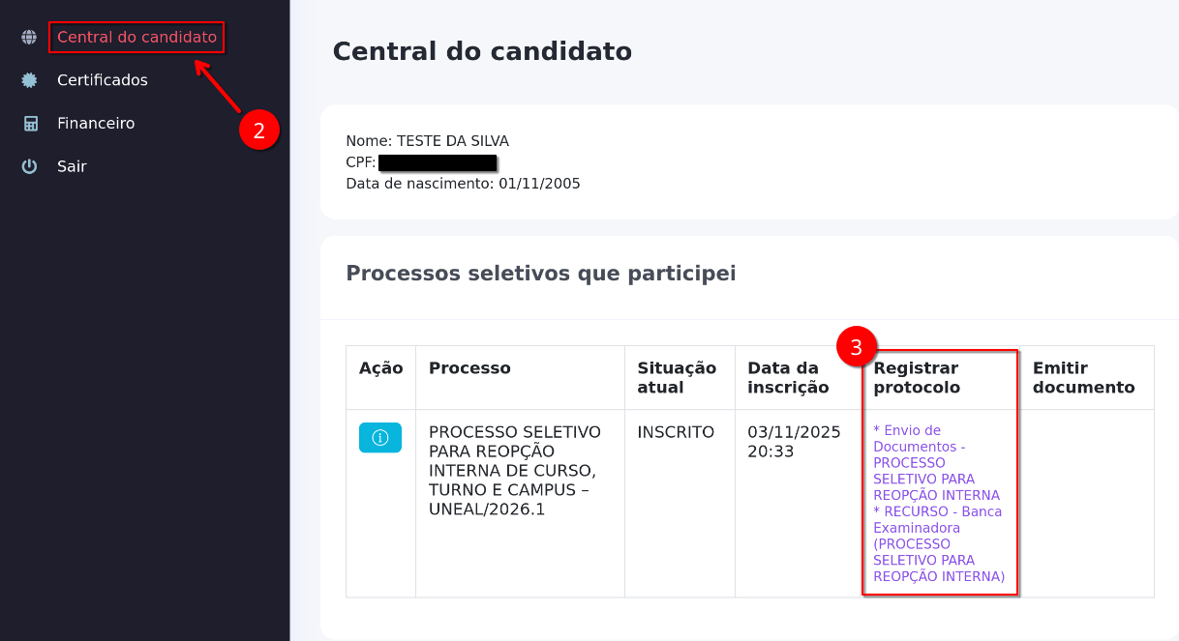Click the red numbered badge labeled 3
This screenshot has width=1179, height=641.
857,345
